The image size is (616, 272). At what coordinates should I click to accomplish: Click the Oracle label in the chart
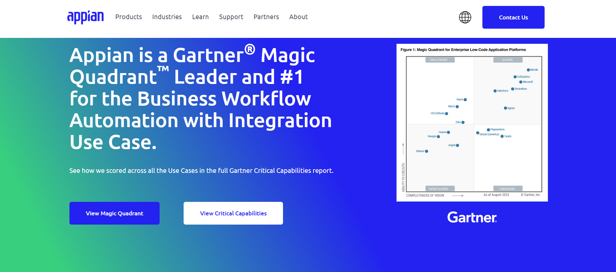tap(460, 99)
